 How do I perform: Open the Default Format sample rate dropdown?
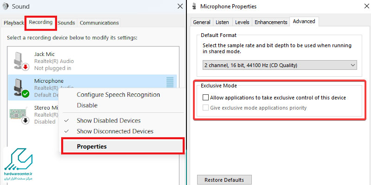(x=280, y=65)
